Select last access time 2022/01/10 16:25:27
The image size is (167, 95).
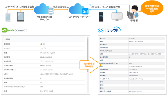tap(136, 91)
